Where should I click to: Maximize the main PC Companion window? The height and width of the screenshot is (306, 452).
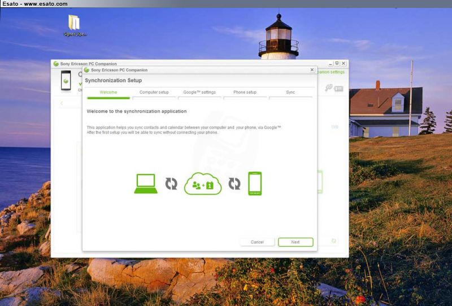coord(337,63)
